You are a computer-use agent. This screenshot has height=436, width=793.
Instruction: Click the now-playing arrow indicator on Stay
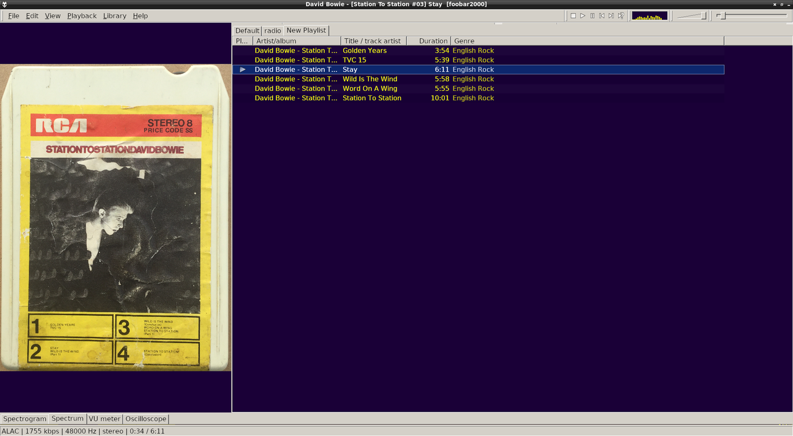tap(243, 69)
